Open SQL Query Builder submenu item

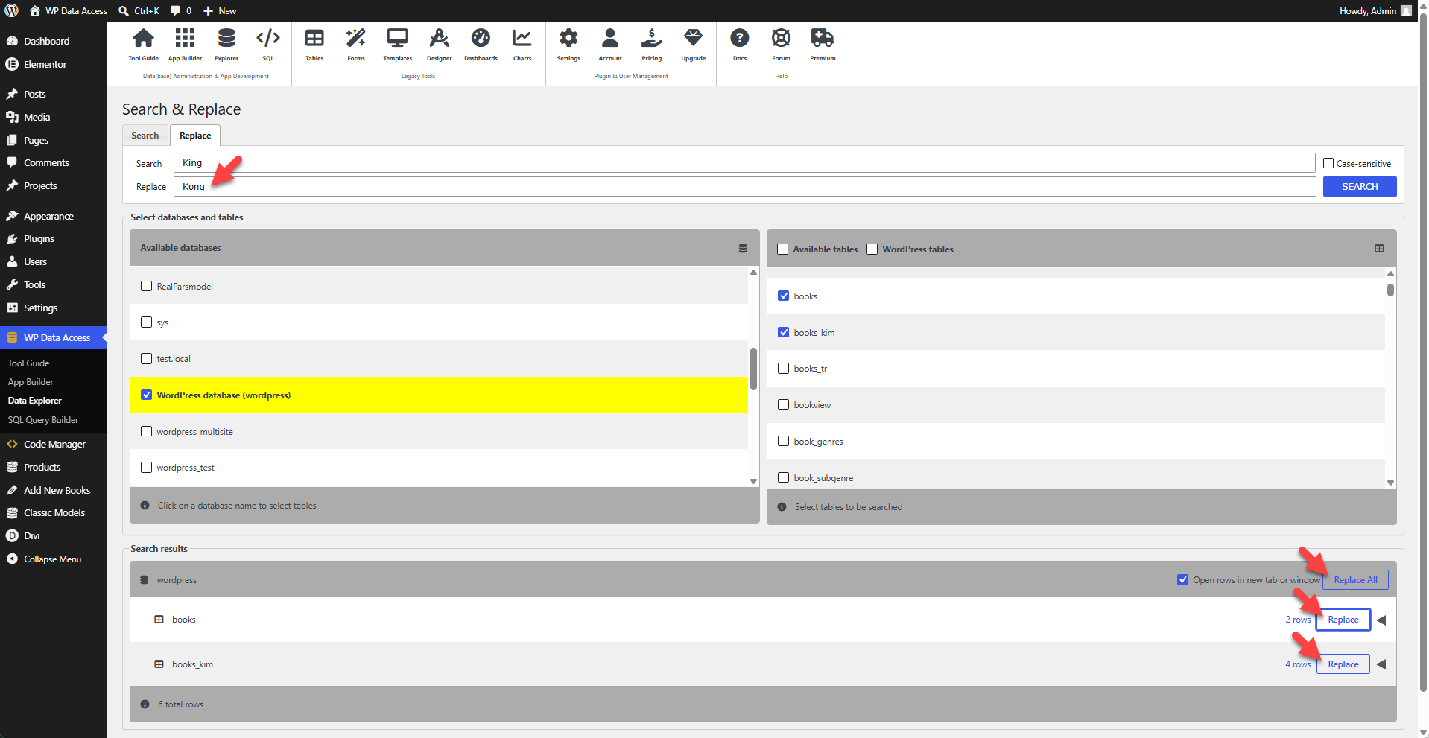(x=43, y=420)
